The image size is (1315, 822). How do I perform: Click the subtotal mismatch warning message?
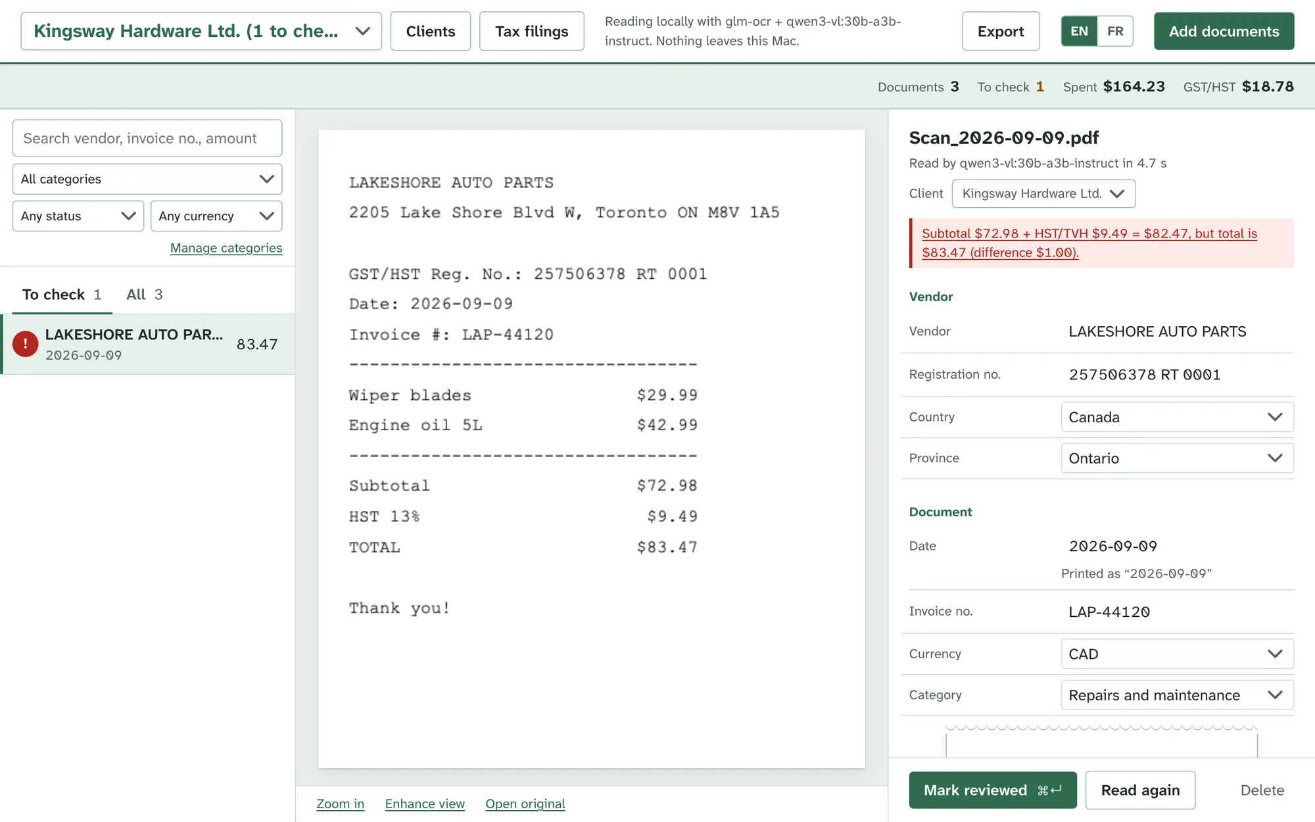point(1101,243)
